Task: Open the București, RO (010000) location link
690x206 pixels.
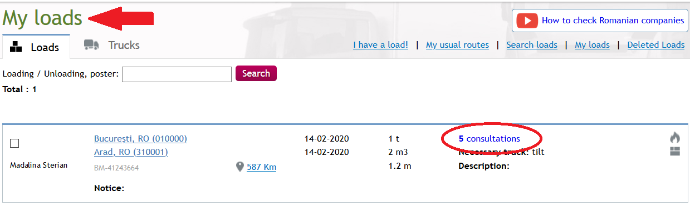Action: click(140, 138)
